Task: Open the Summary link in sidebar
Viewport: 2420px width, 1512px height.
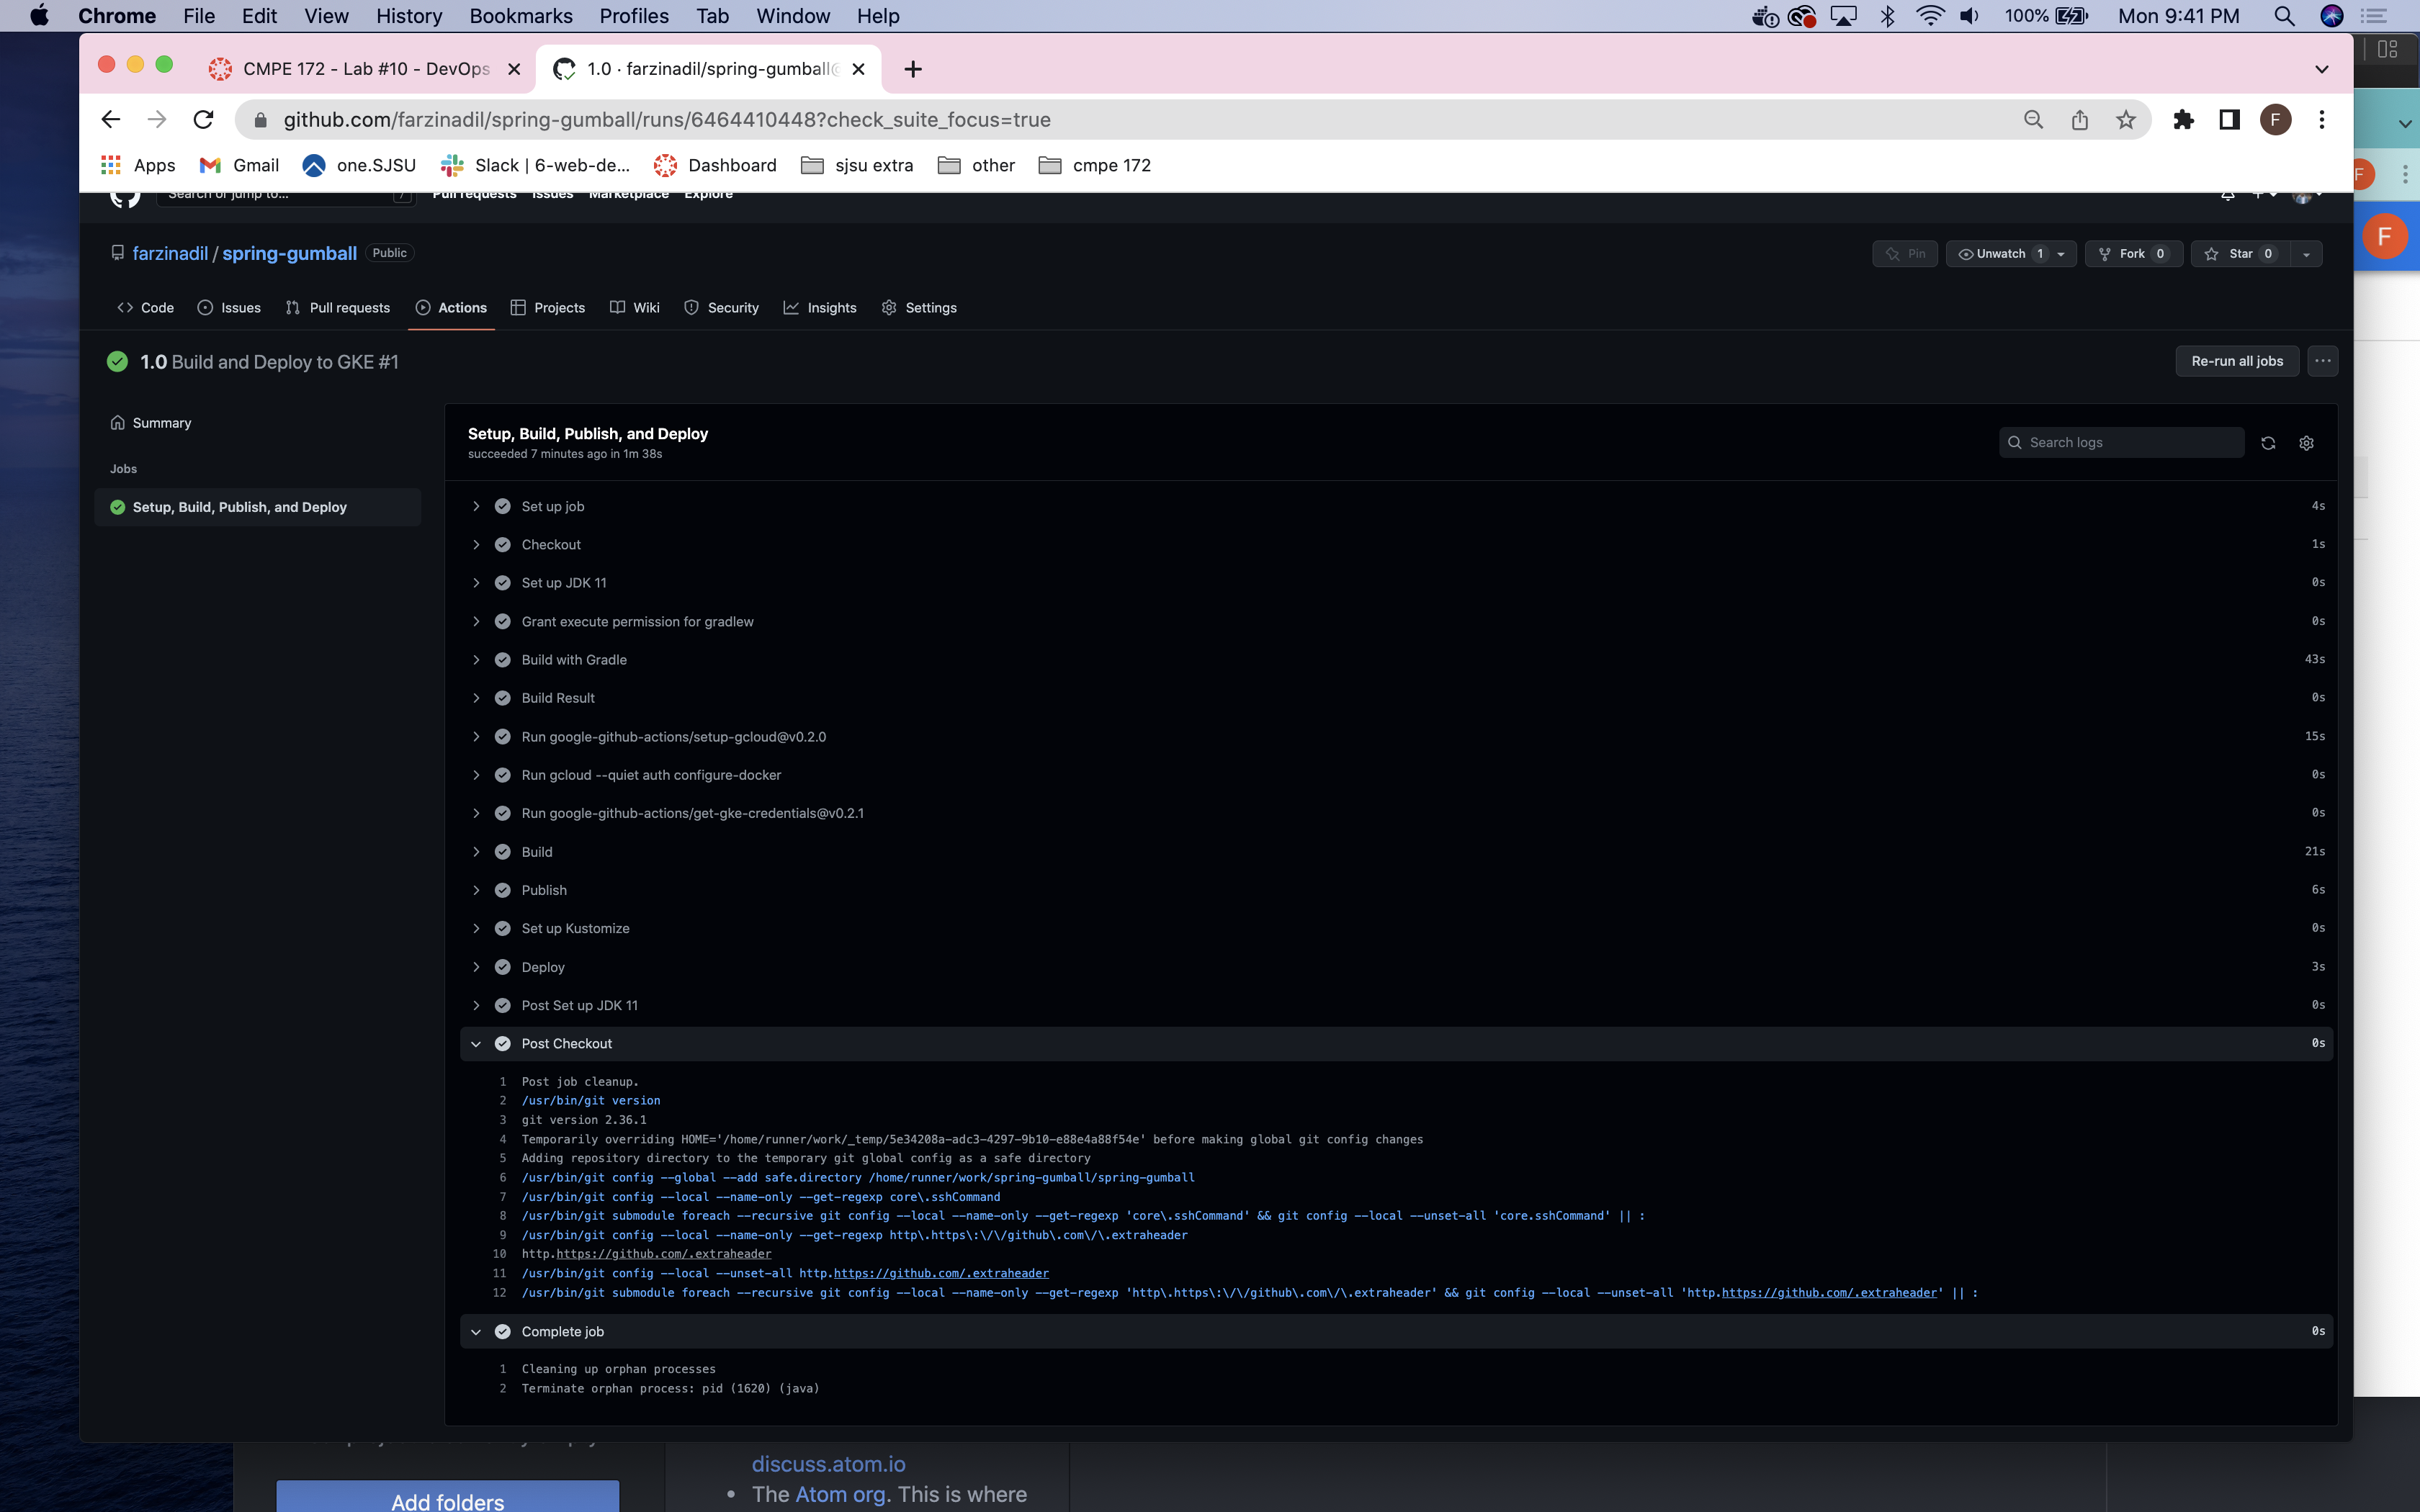Action: pyautogui.click(x=161, y=423)
